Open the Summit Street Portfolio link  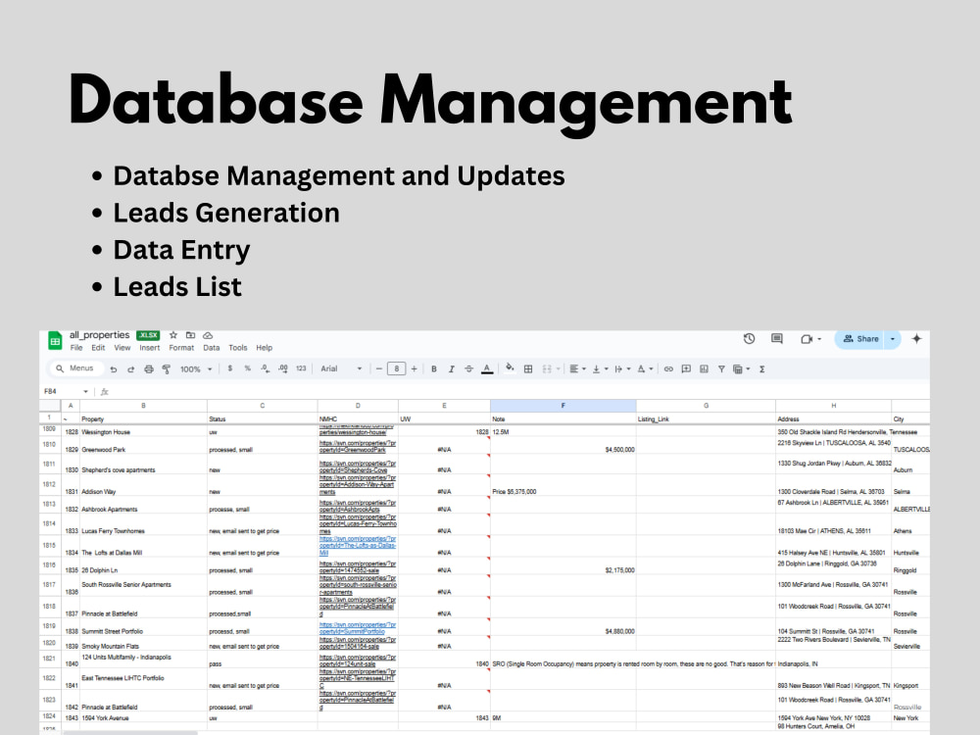pyautogui.click(x=358, y=628)
